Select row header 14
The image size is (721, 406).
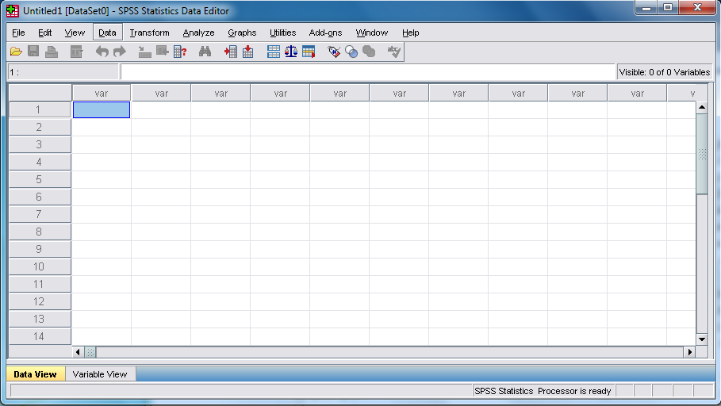coord(40,336)
